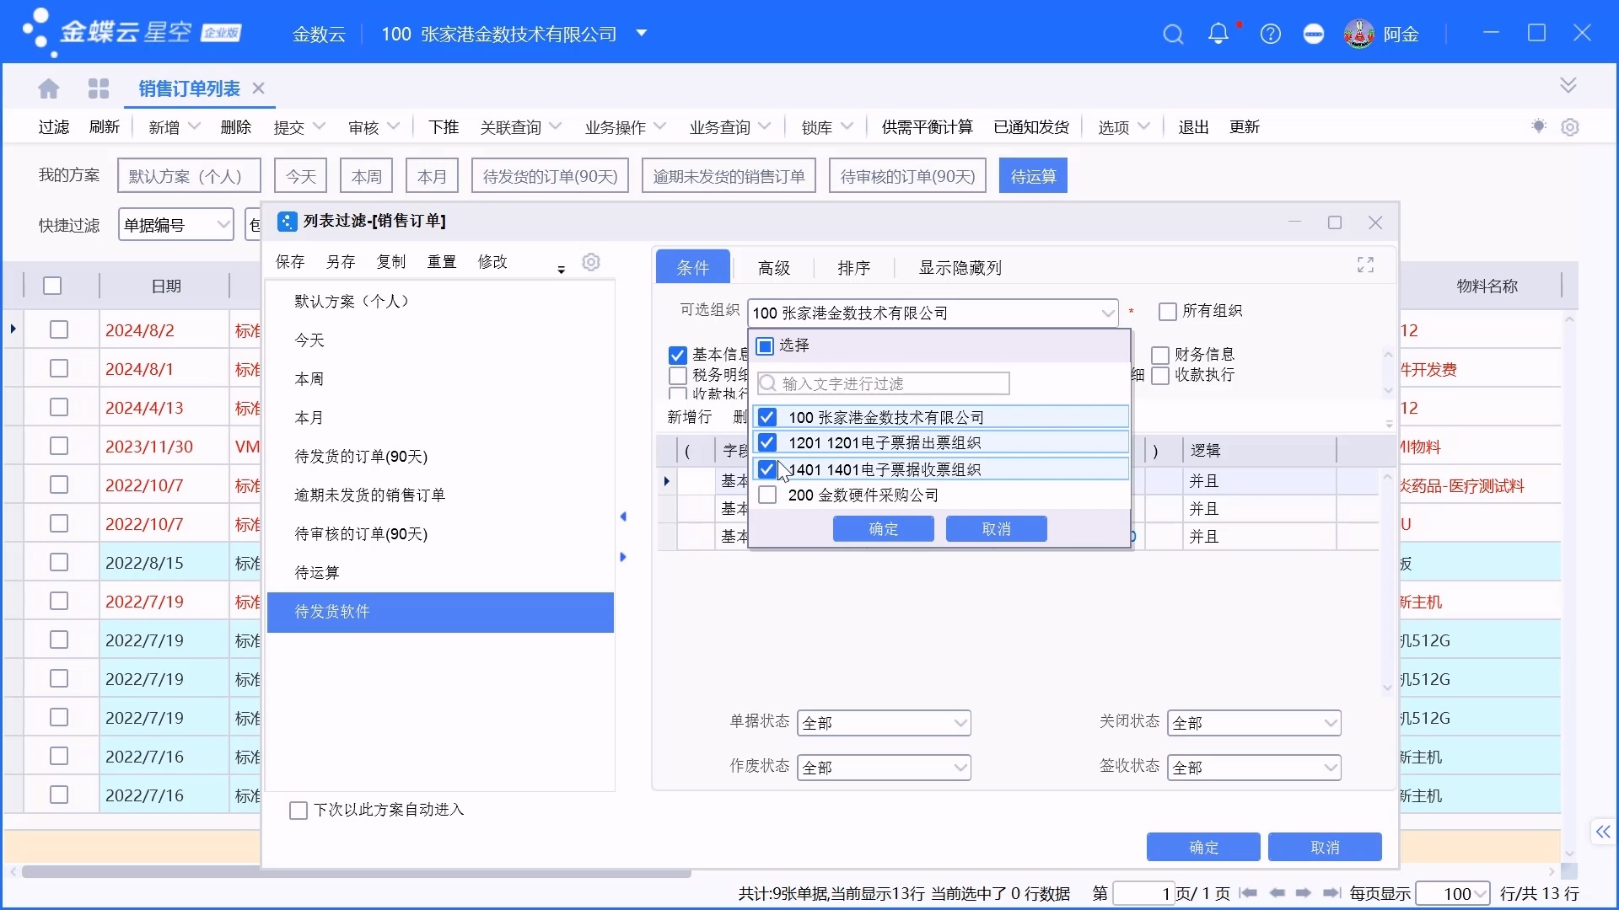Select the 待运算 scheme in the list

pos(440,573)
